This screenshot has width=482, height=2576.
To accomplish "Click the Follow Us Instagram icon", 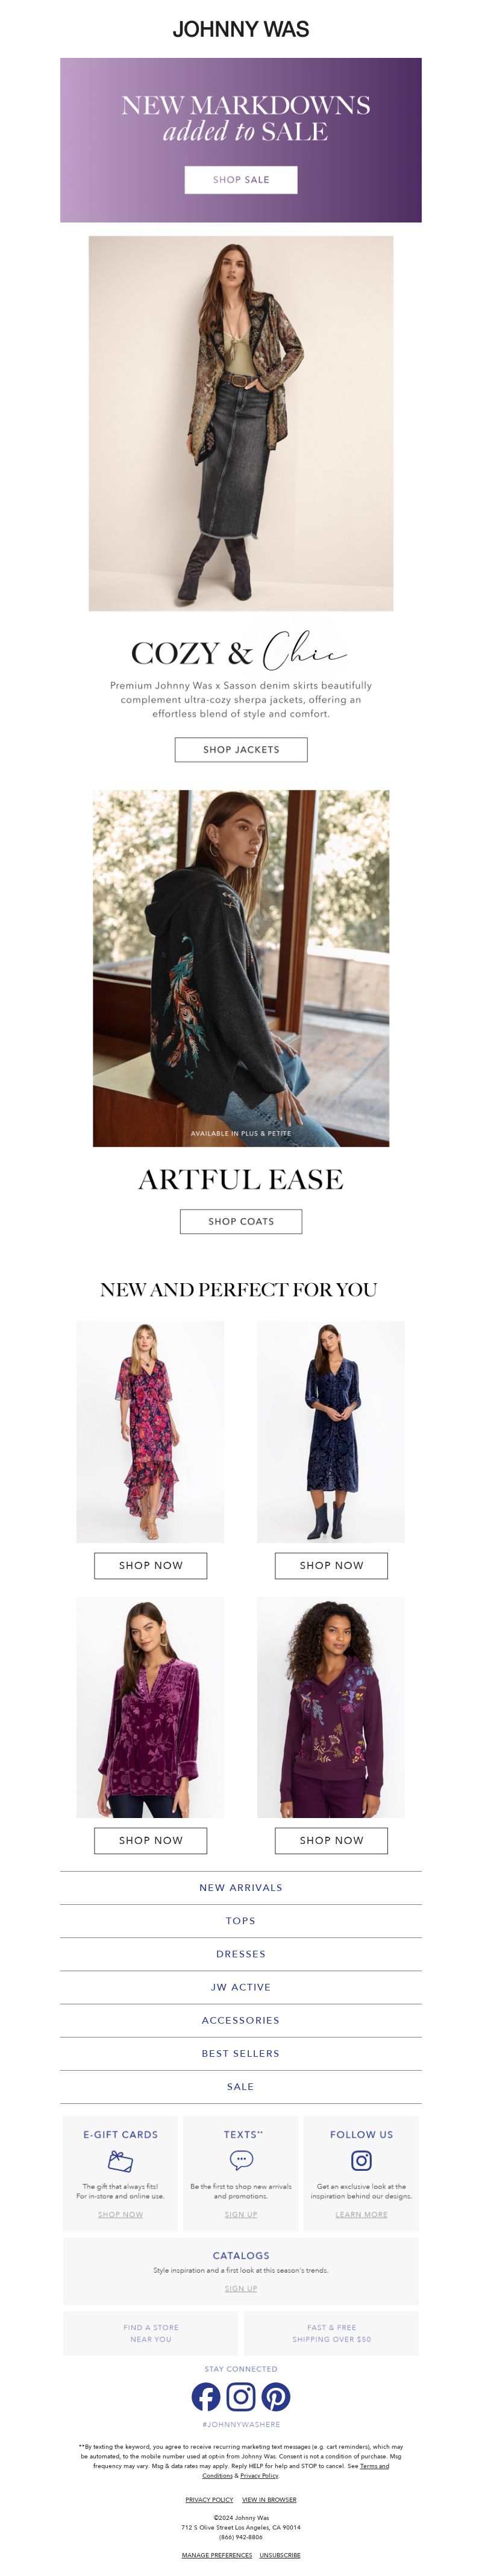I will pos(362,2160).
